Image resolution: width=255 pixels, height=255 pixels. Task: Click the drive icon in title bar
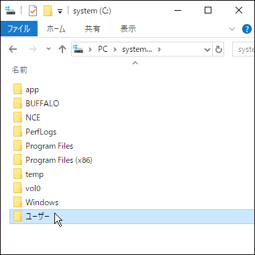[x=10, y=11]
